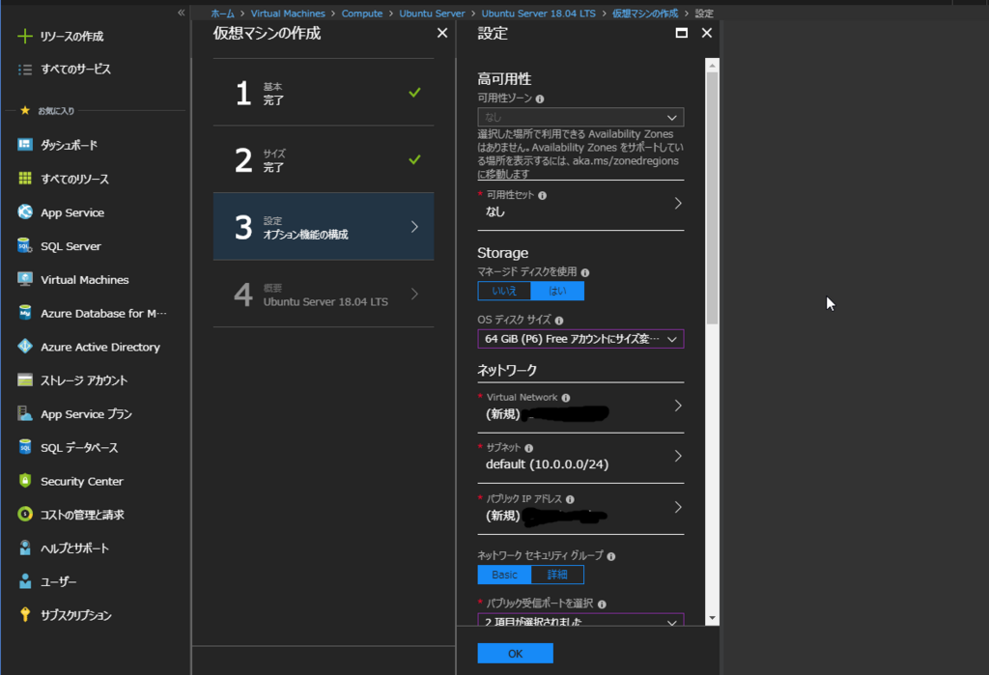
Task: Open リソースの作成 in sidebar
Action: [x=71, y=37]
